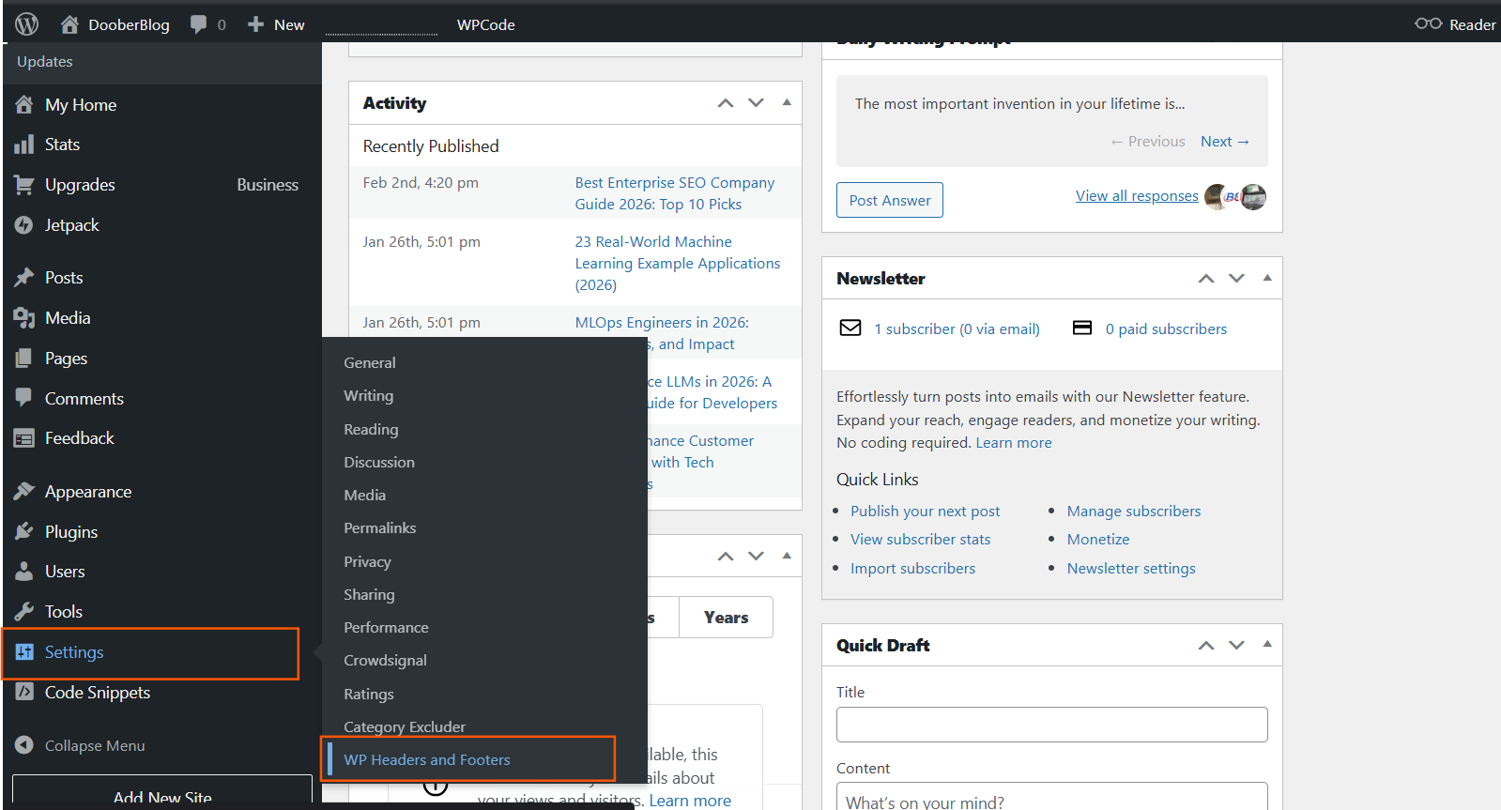
Task: Move Quick Draft widget up
Action: [x=1206, y=646]
